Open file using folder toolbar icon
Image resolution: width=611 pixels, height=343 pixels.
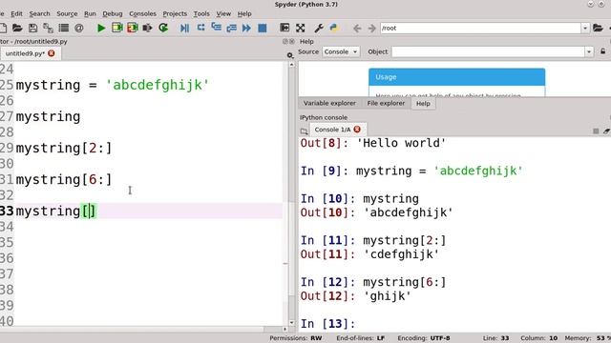tap(17, 28)
